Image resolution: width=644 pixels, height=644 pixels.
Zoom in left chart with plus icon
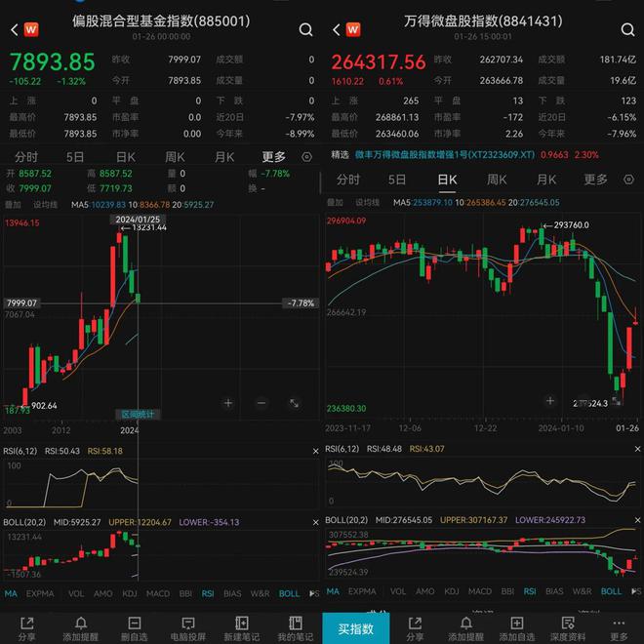(x=228, y=403)
